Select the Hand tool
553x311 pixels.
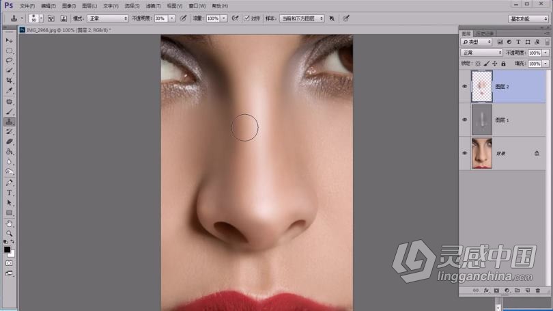[x=9, y=224]
